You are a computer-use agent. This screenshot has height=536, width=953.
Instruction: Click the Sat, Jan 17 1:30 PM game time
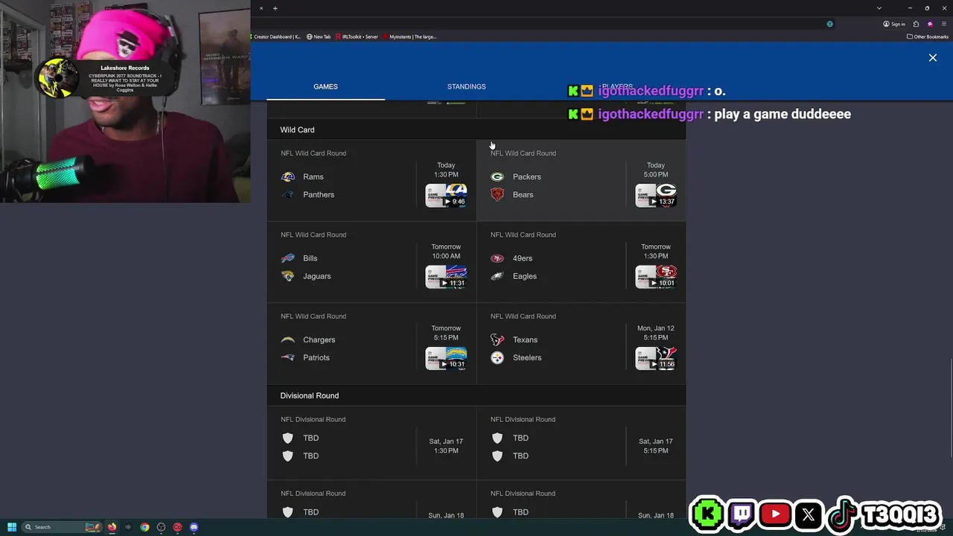click(446, 446)
